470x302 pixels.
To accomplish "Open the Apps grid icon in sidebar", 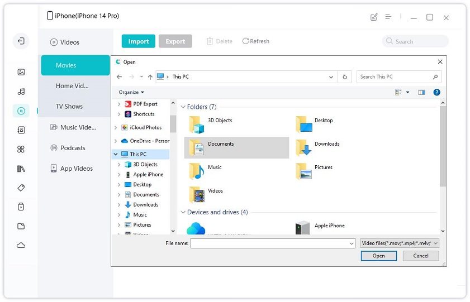I will (x=21, y=149).
